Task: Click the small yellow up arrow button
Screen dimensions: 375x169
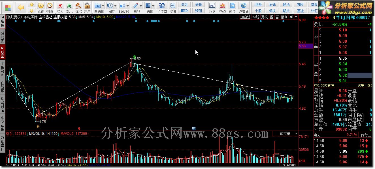Action: point(32,5)
